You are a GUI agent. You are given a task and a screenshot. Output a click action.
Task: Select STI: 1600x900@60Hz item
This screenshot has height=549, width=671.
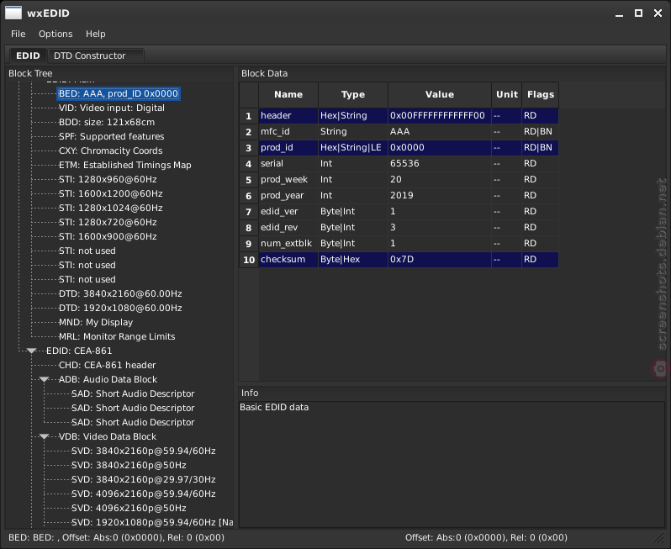[x=108, y=236]
